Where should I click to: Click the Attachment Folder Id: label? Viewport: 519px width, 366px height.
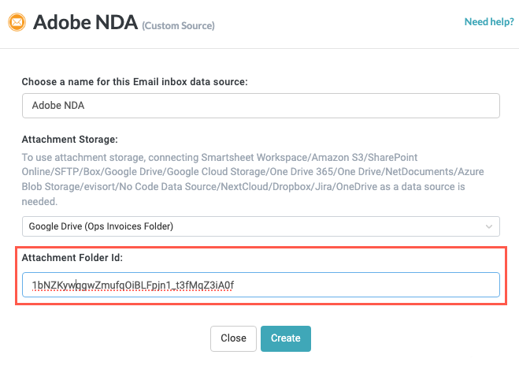click(72, 258)
